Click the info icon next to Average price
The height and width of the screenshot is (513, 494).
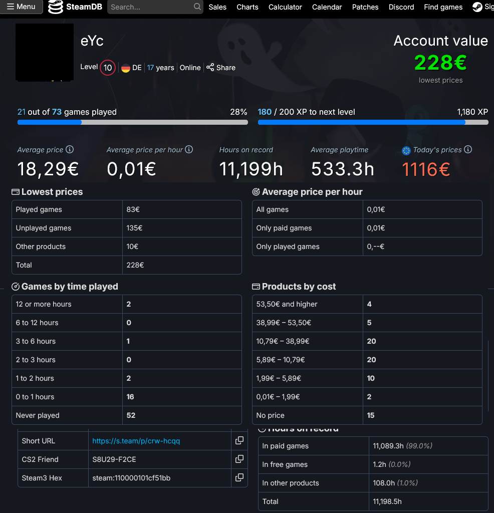pyautogui.click(x=69, y=149)
